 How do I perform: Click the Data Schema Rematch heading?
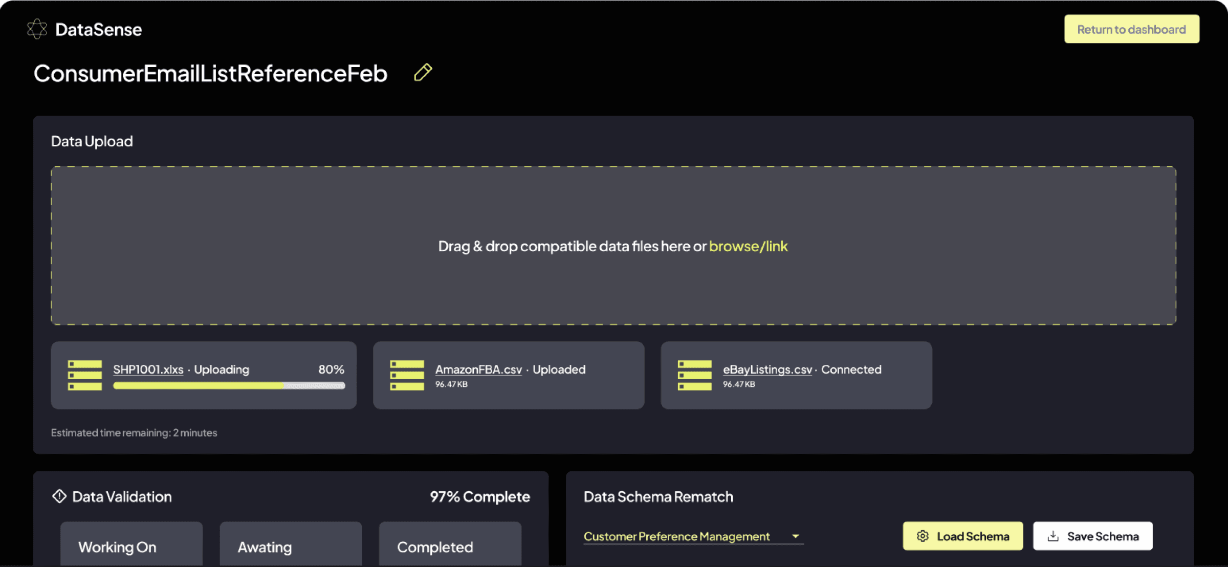tap(659, 496)
